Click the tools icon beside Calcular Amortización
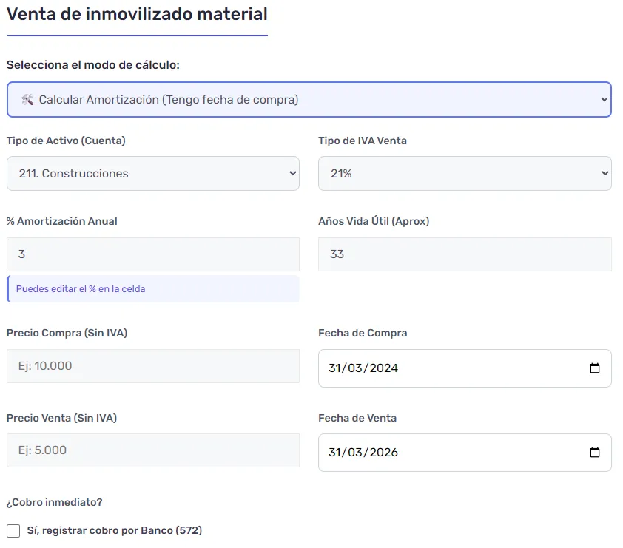Viewport: 623px width, 548px height. tap(27, 99)
